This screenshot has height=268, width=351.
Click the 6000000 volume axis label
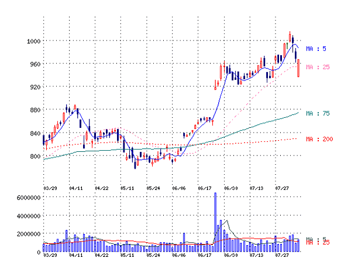29,198
